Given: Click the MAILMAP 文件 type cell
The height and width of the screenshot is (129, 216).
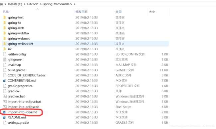Looking at the screenshot, I should pyautogui.click(x=126, y=65).
